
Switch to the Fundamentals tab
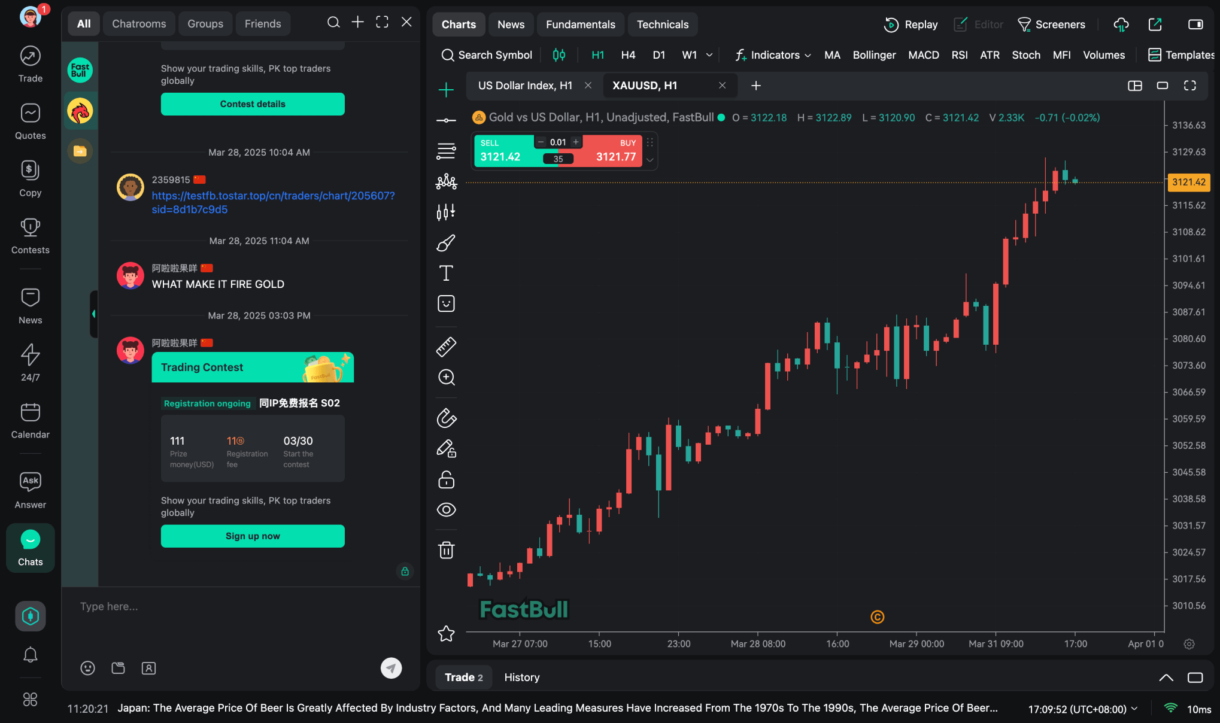[580, 25]
